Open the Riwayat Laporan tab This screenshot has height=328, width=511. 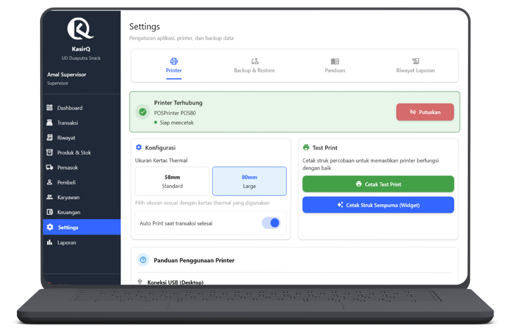pyautogui.click(x=415, y=66)
